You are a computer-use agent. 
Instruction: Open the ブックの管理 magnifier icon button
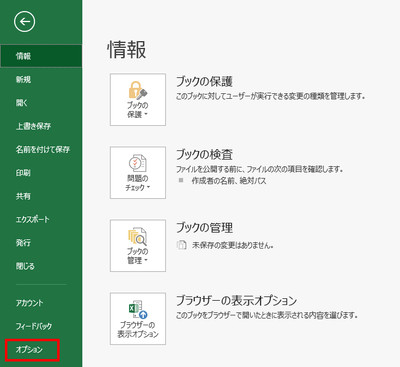(138, 245)
